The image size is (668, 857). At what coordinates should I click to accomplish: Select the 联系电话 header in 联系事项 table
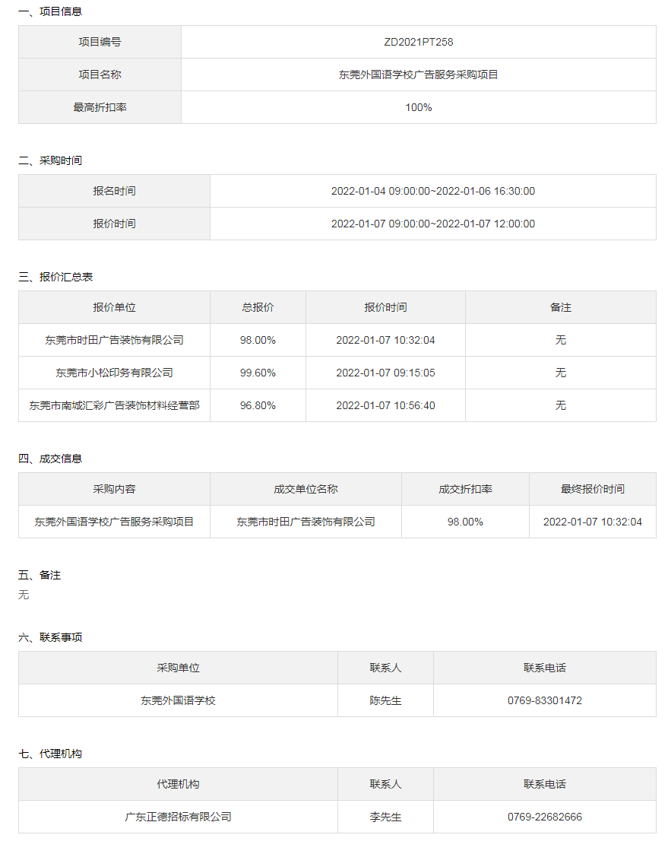click(545, 668)
